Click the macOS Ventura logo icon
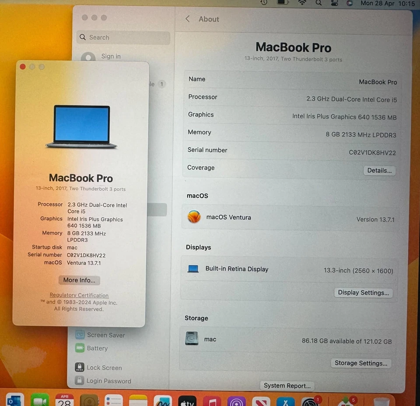 pos(194,217)
